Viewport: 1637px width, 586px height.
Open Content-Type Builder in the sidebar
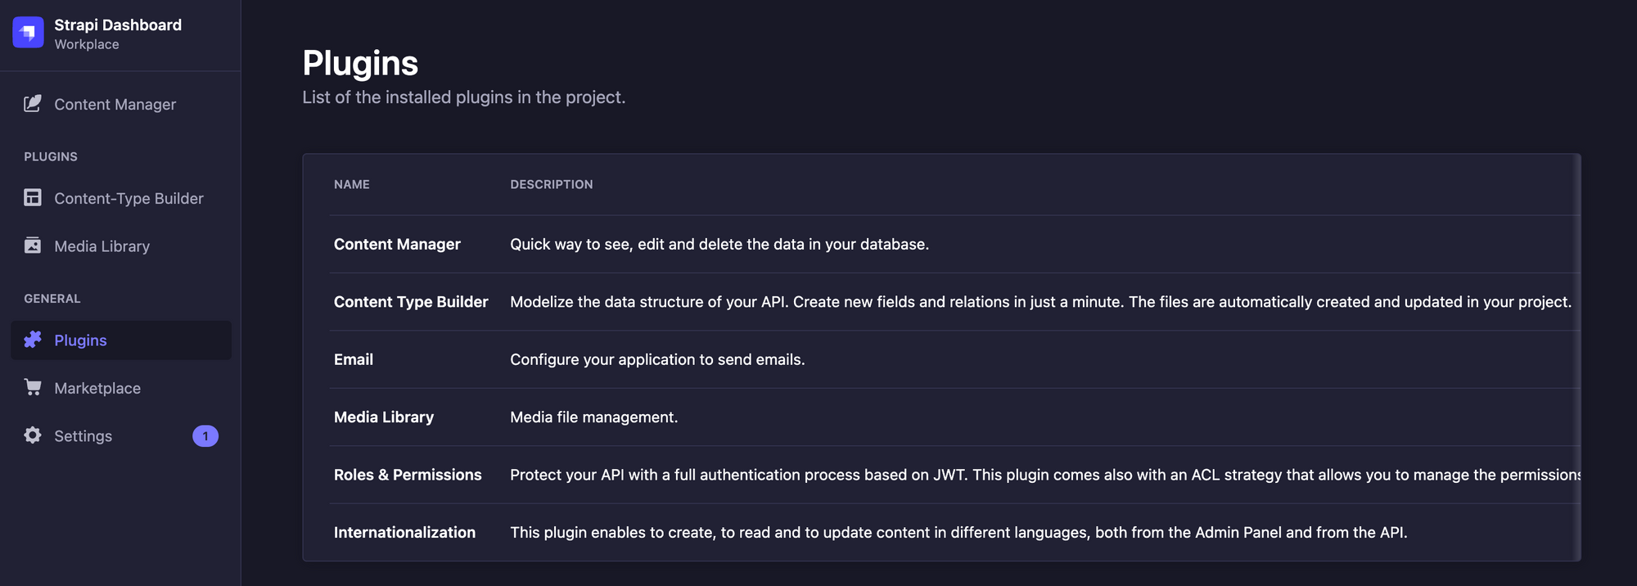tap(121, 198)
